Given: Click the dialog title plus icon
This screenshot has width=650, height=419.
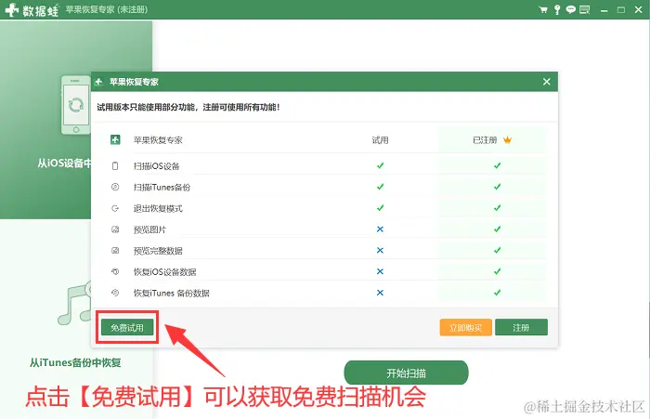Looking at the screenshot, I should (x=98, y=82).
